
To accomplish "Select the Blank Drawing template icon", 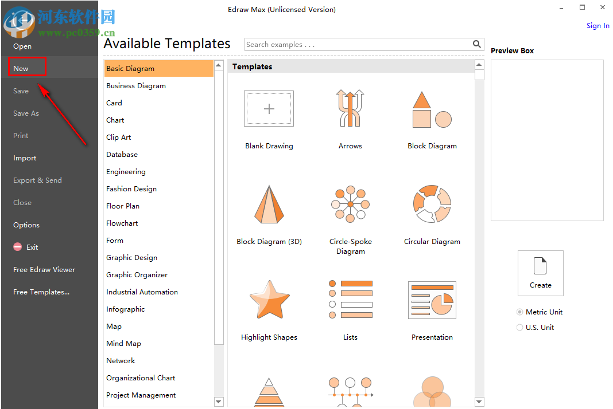I will tap(269, 108).
